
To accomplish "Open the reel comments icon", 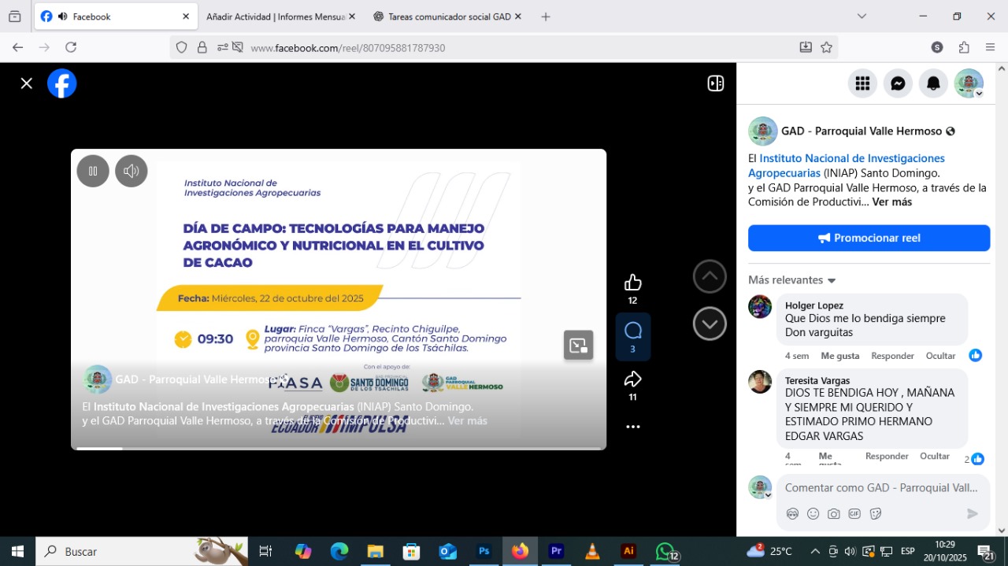I will pyautogui.click(x=632, y=331).
